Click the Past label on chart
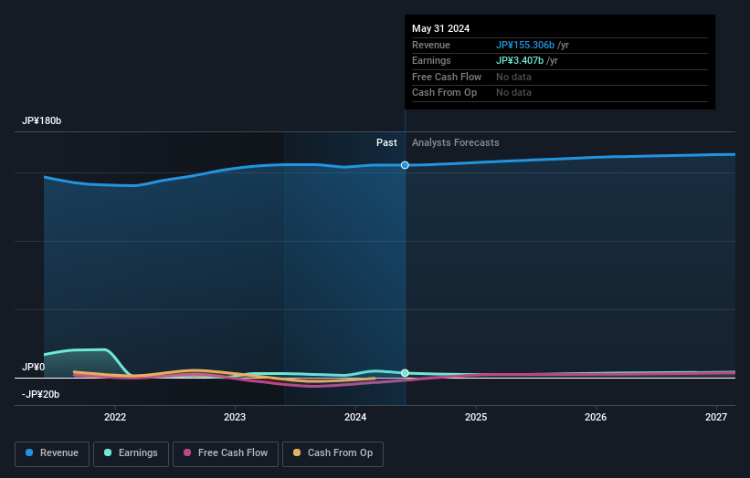750x478 pixels. 386,142
